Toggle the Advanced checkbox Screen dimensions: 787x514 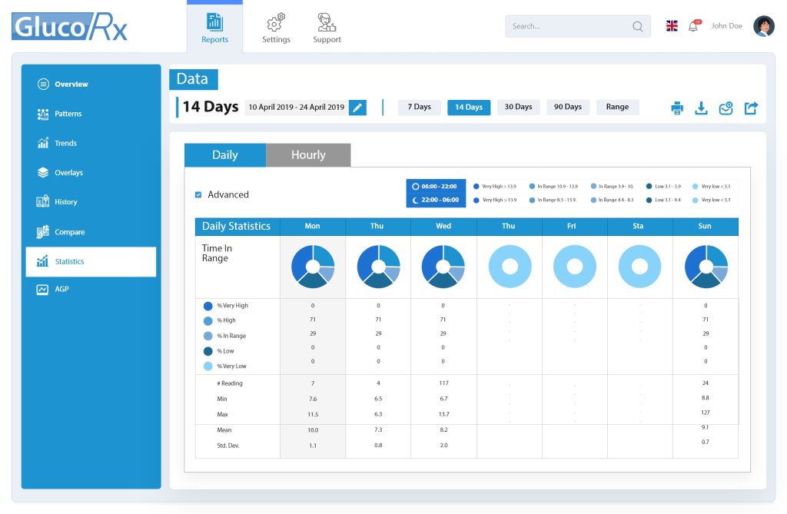[198, 194]
